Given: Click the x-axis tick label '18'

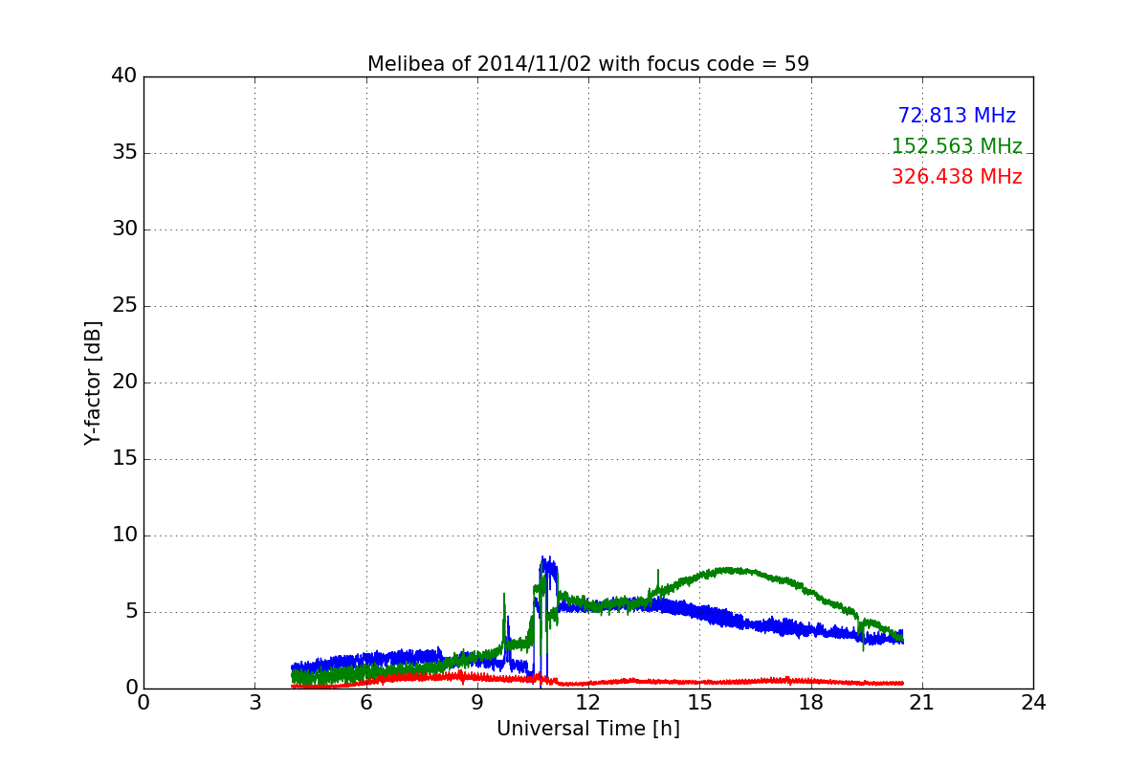Looking at the screenshot, I should click(811, 703).
